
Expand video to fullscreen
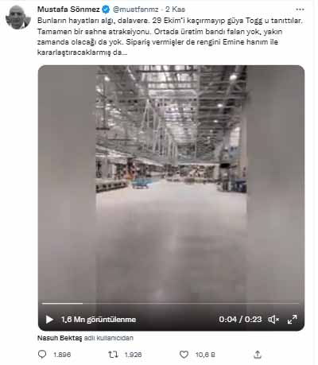[292, 320]
